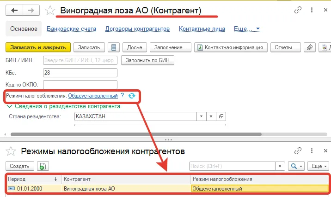Go back with the left arrow button
Viewport: 331px width, 197px height.
[x=14, y=10]
